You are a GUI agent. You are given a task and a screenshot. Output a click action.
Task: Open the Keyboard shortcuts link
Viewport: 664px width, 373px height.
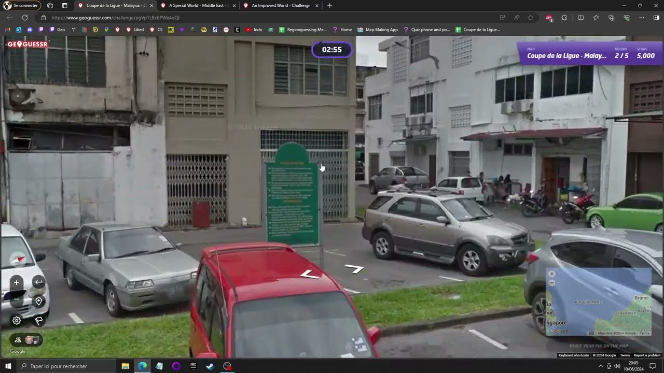pyautogui.click(x=573, y=355)
